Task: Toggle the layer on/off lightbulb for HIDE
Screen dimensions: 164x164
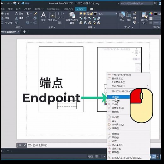Action: coord(81,14)
